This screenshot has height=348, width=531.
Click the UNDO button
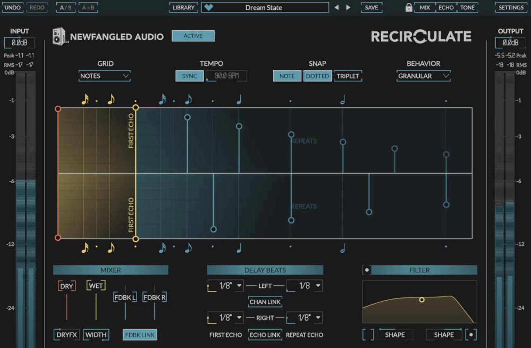(x=12, y=7)
